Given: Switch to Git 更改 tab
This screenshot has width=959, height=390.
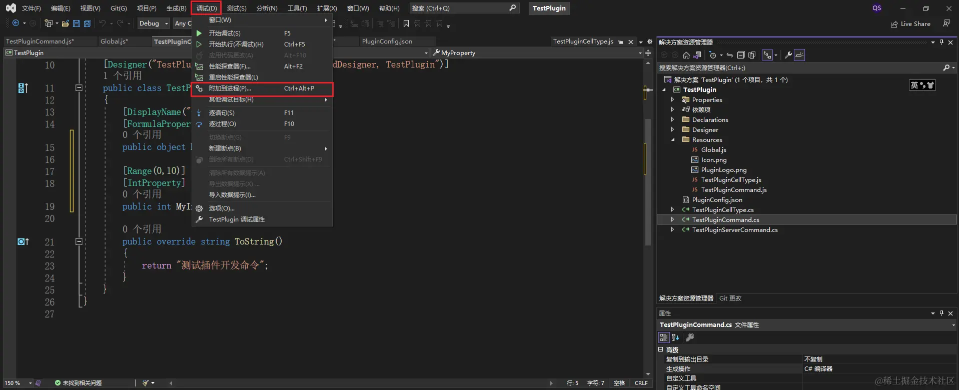Looking at the screenshot, I should point(730,298).
